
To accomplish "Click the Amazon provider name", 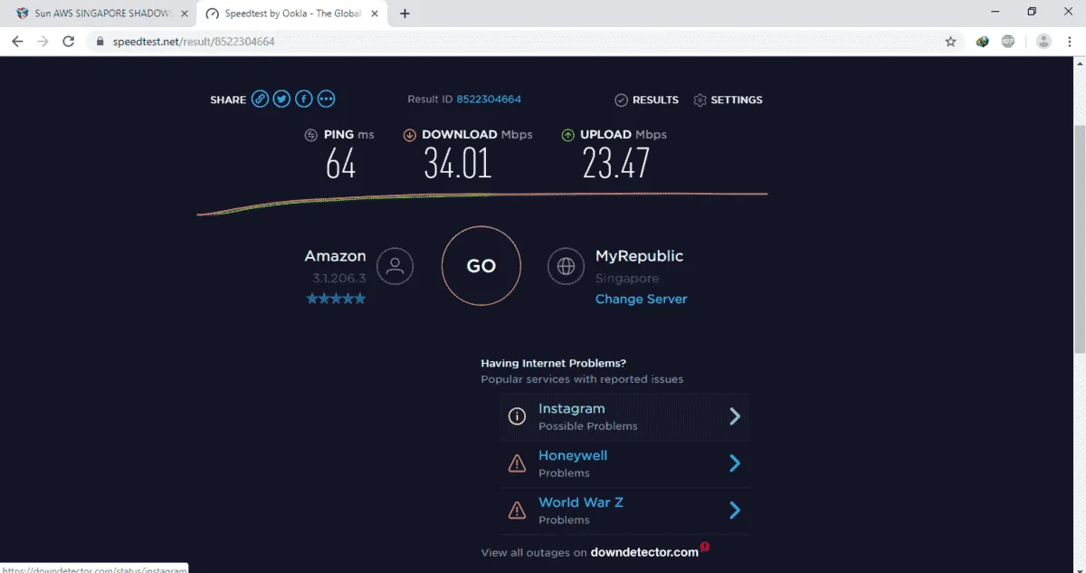I will coord(335,256).
